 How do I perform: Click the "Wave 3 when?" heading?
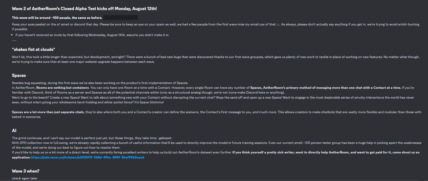pos(25,171)
